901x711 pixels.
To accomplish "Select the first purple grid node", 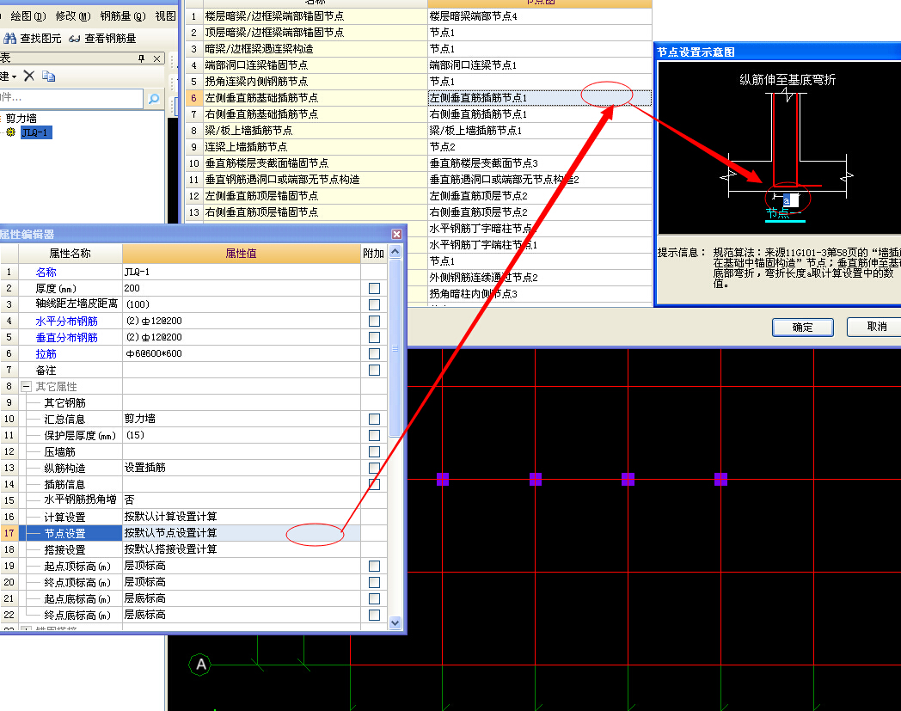I will (443, 479).
